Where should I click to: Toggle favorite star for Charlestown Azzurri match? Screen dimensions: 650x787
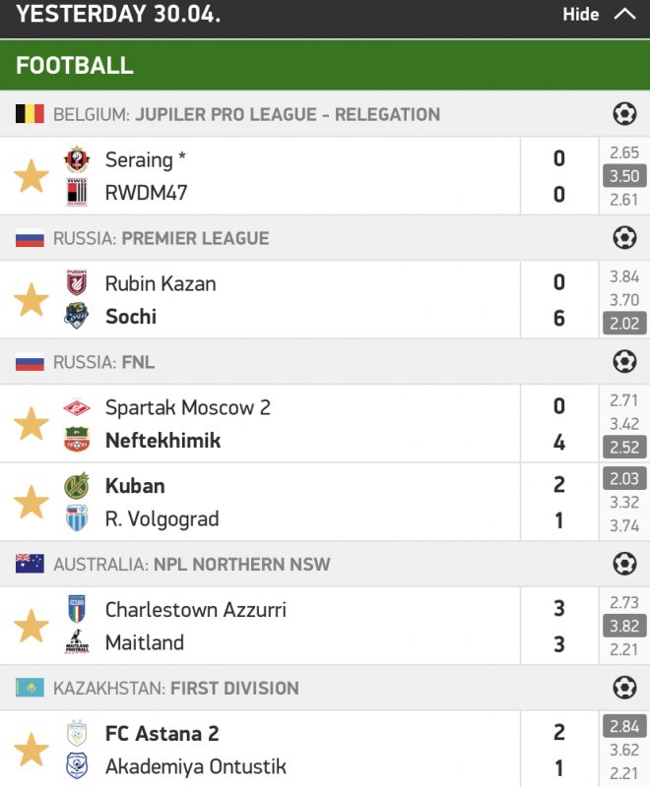(31, 626)
